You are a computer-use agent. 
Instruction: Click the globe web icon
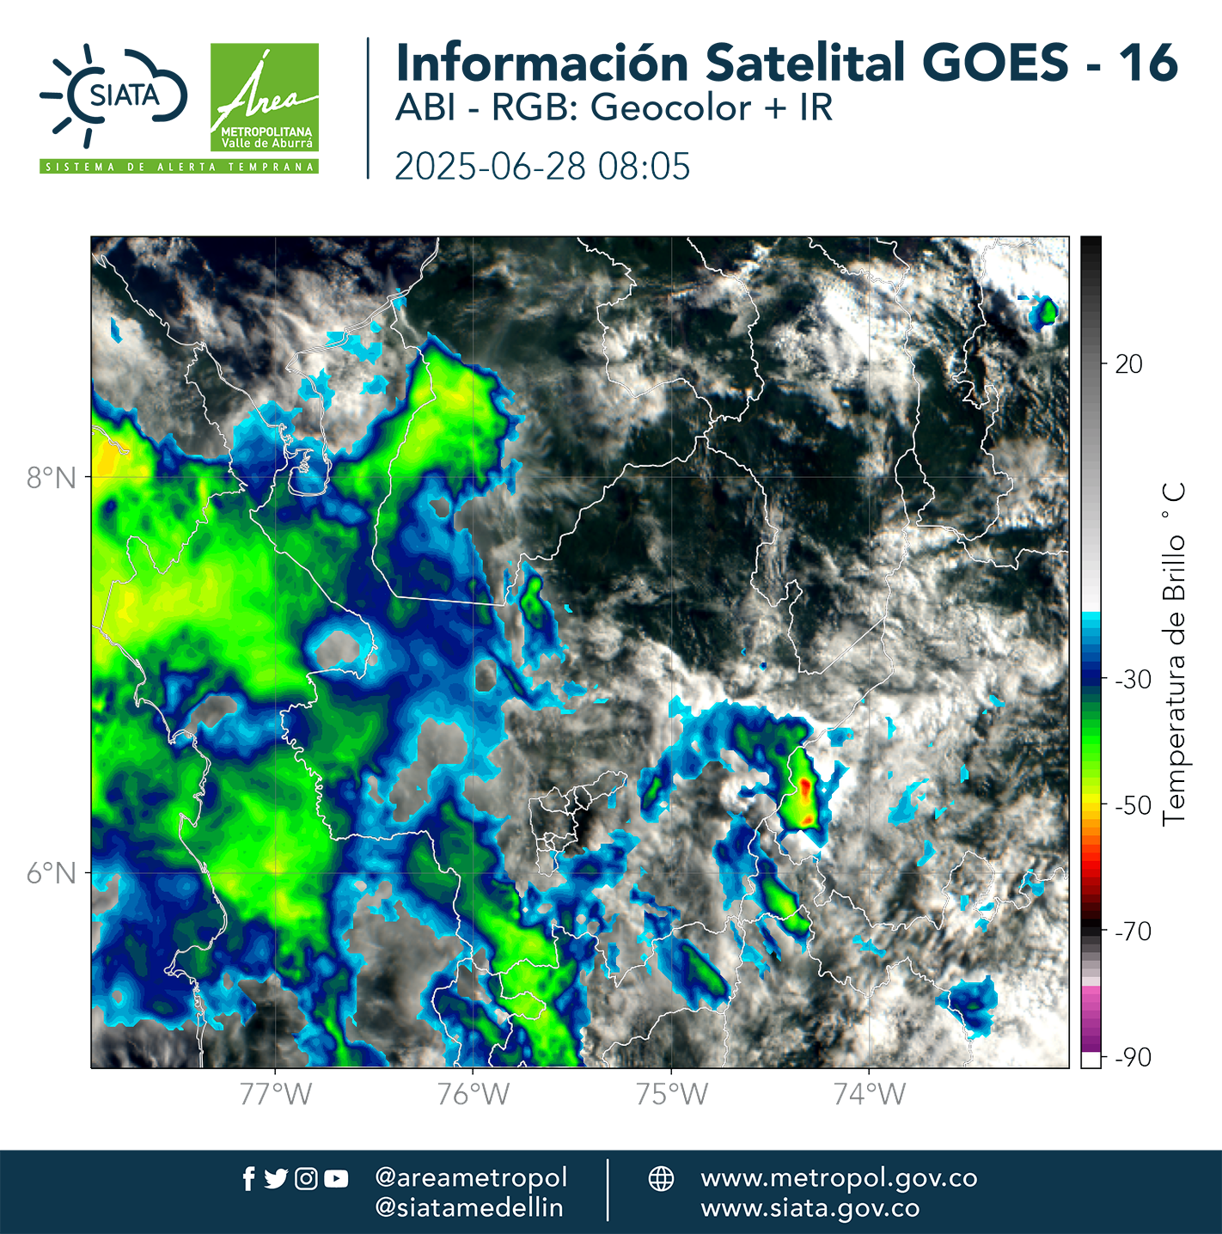[x=661, y=1178]
